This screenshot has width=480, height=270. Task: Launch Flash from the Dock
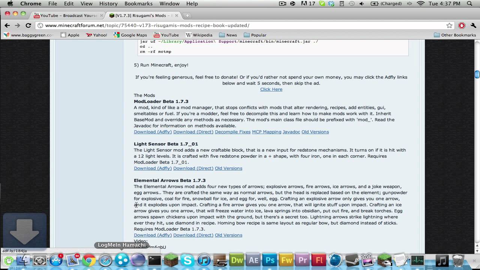tap(319, 260)
